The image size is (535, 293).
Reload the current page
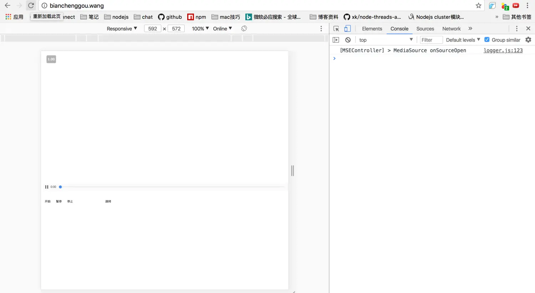point(31,6)
